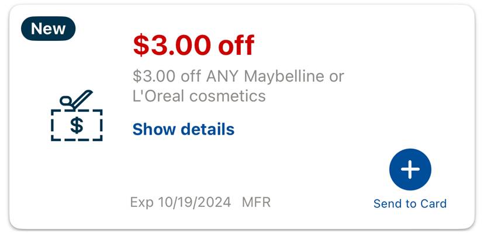This screenshot has width=484, height=236.
Task: Tap the word cosmetics in the description
Action: (227, 96)
